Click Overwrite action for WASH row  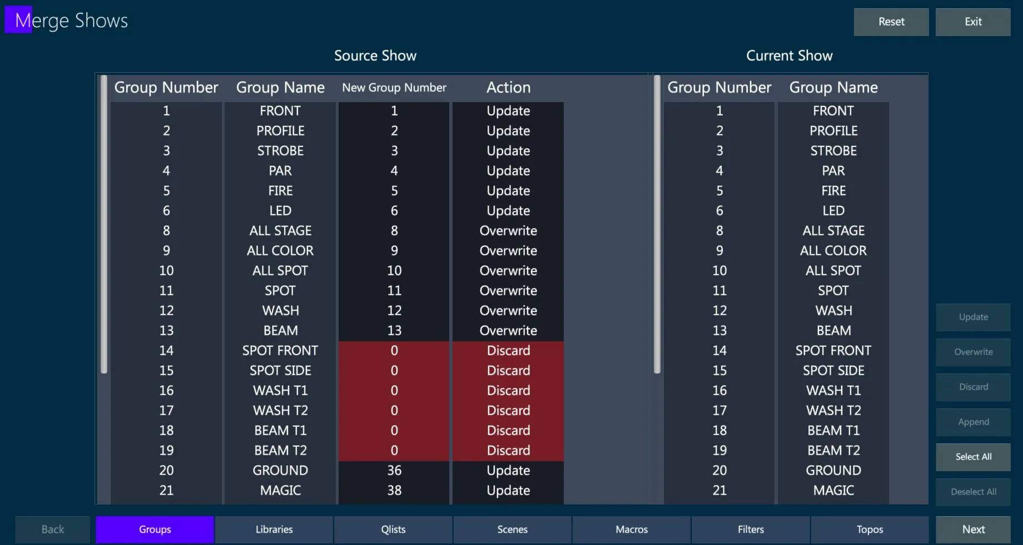click(508, 311)
